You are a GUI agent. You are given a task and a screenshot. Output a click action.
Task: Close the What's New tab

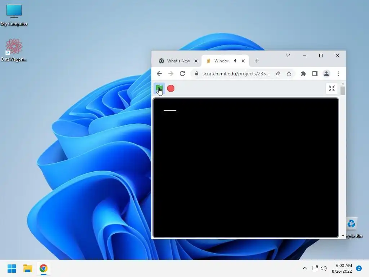click(196, 61)
